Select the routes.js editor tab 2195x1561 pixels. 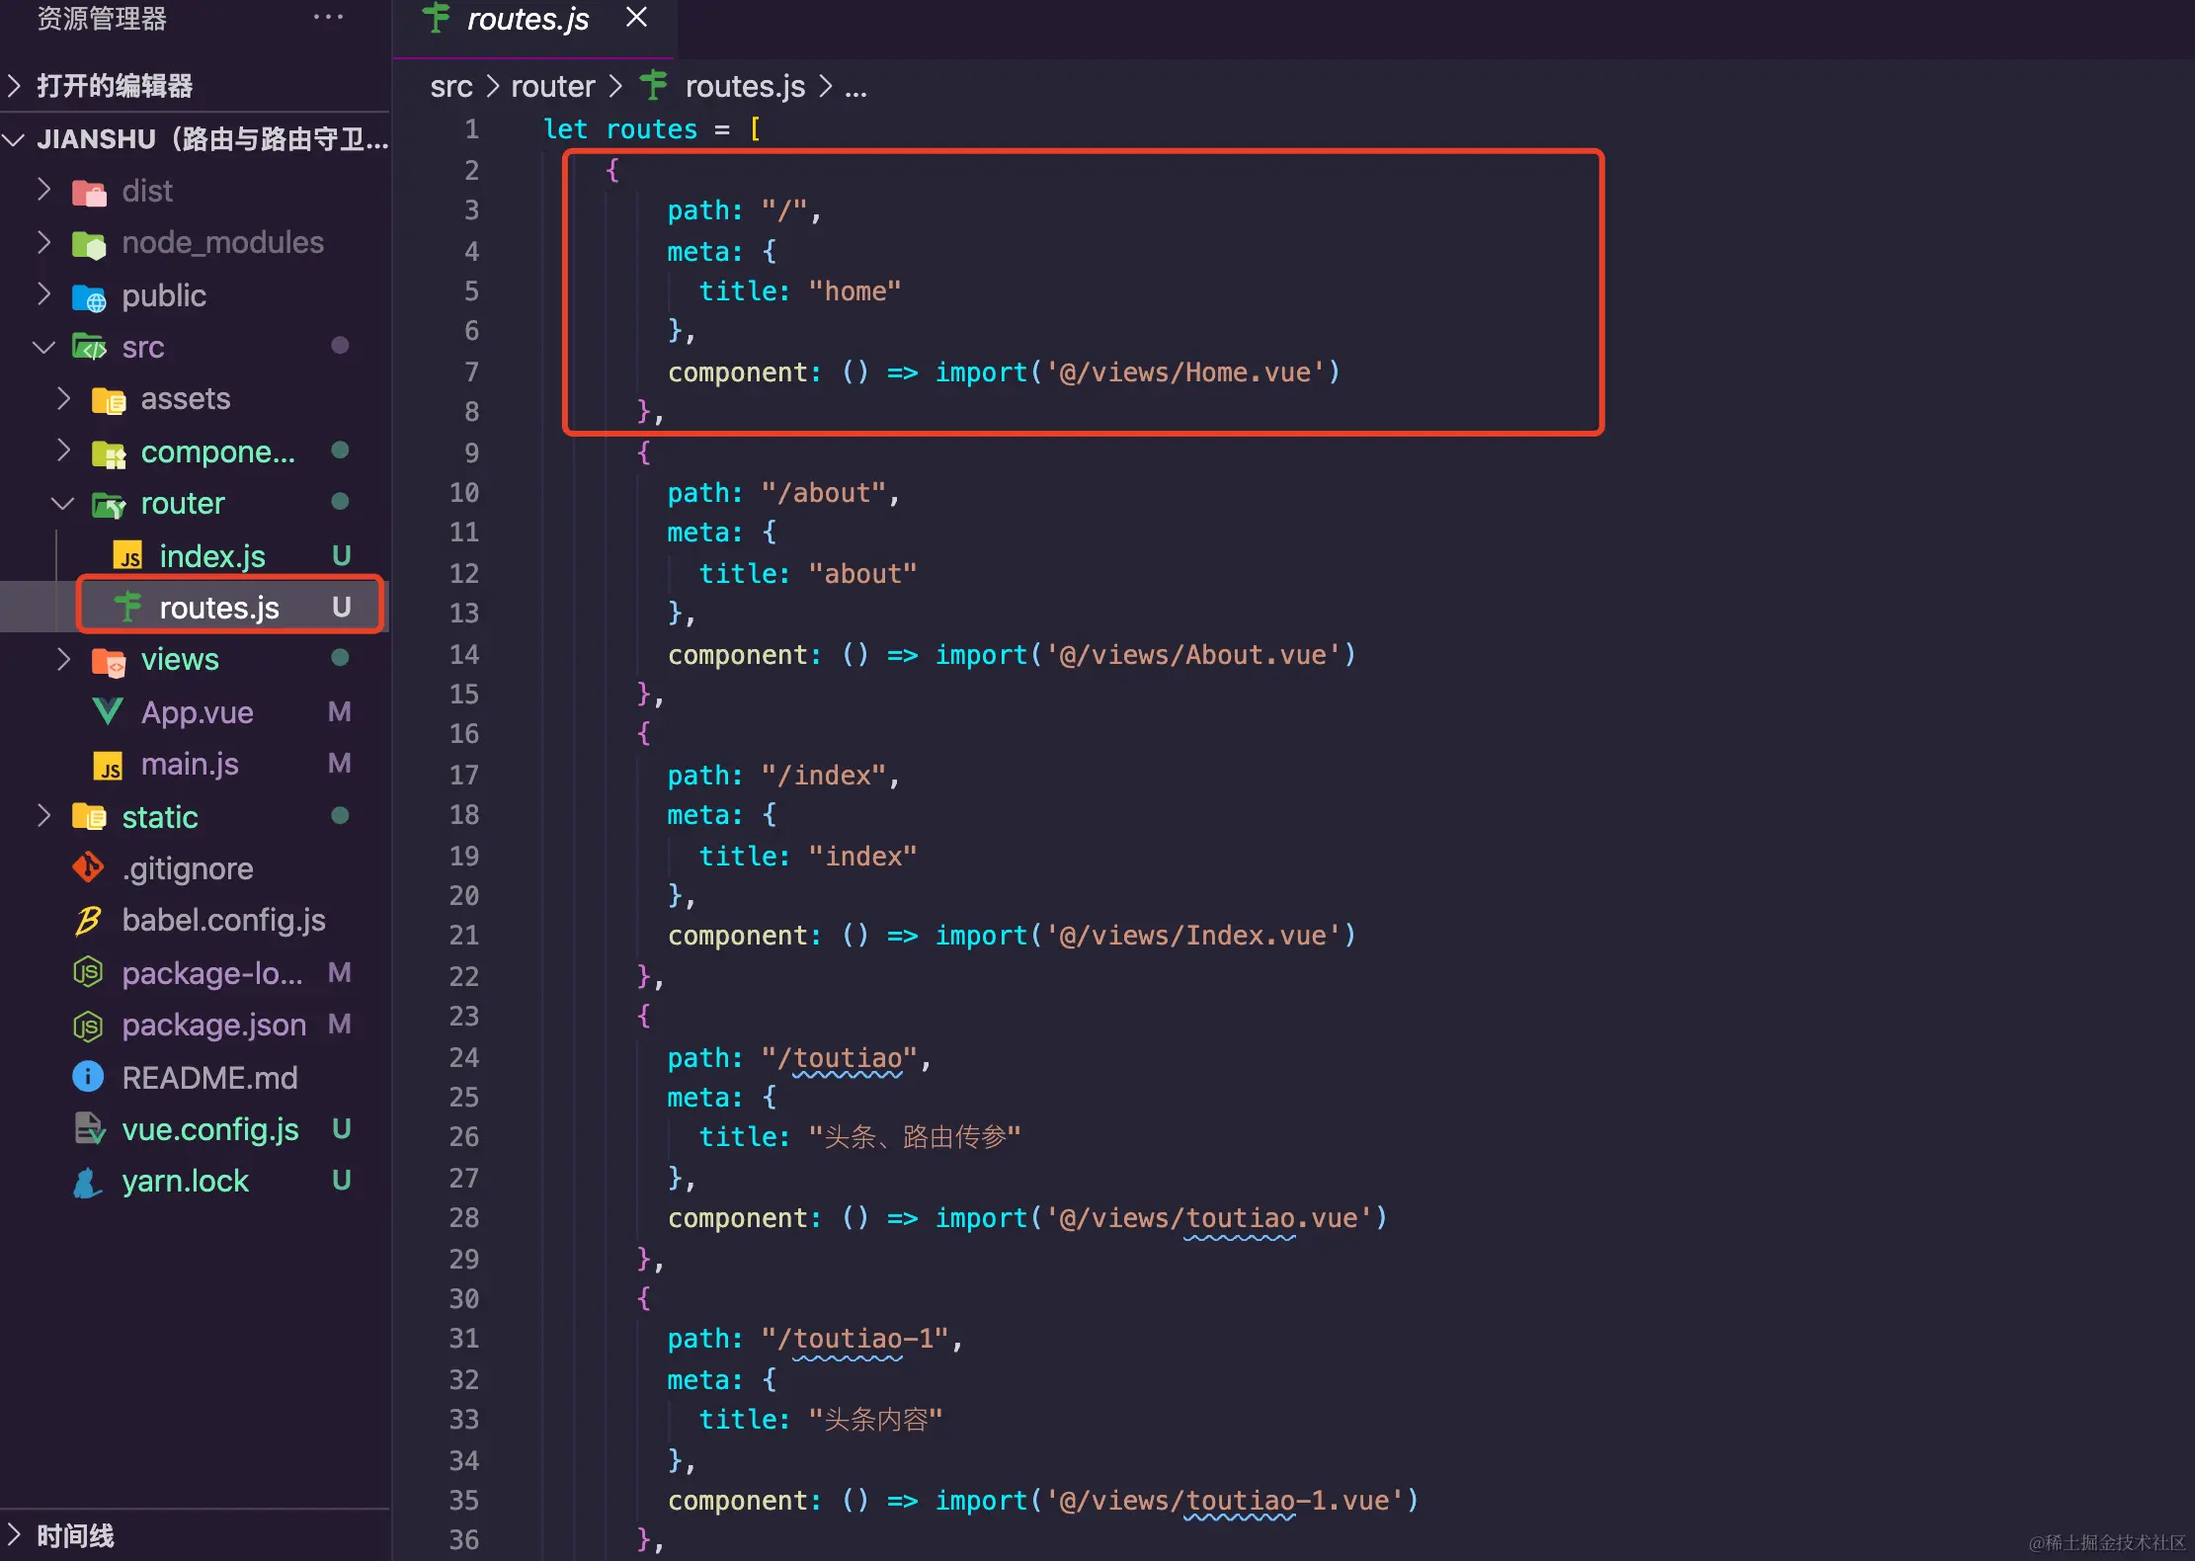[x=527, y=20]
